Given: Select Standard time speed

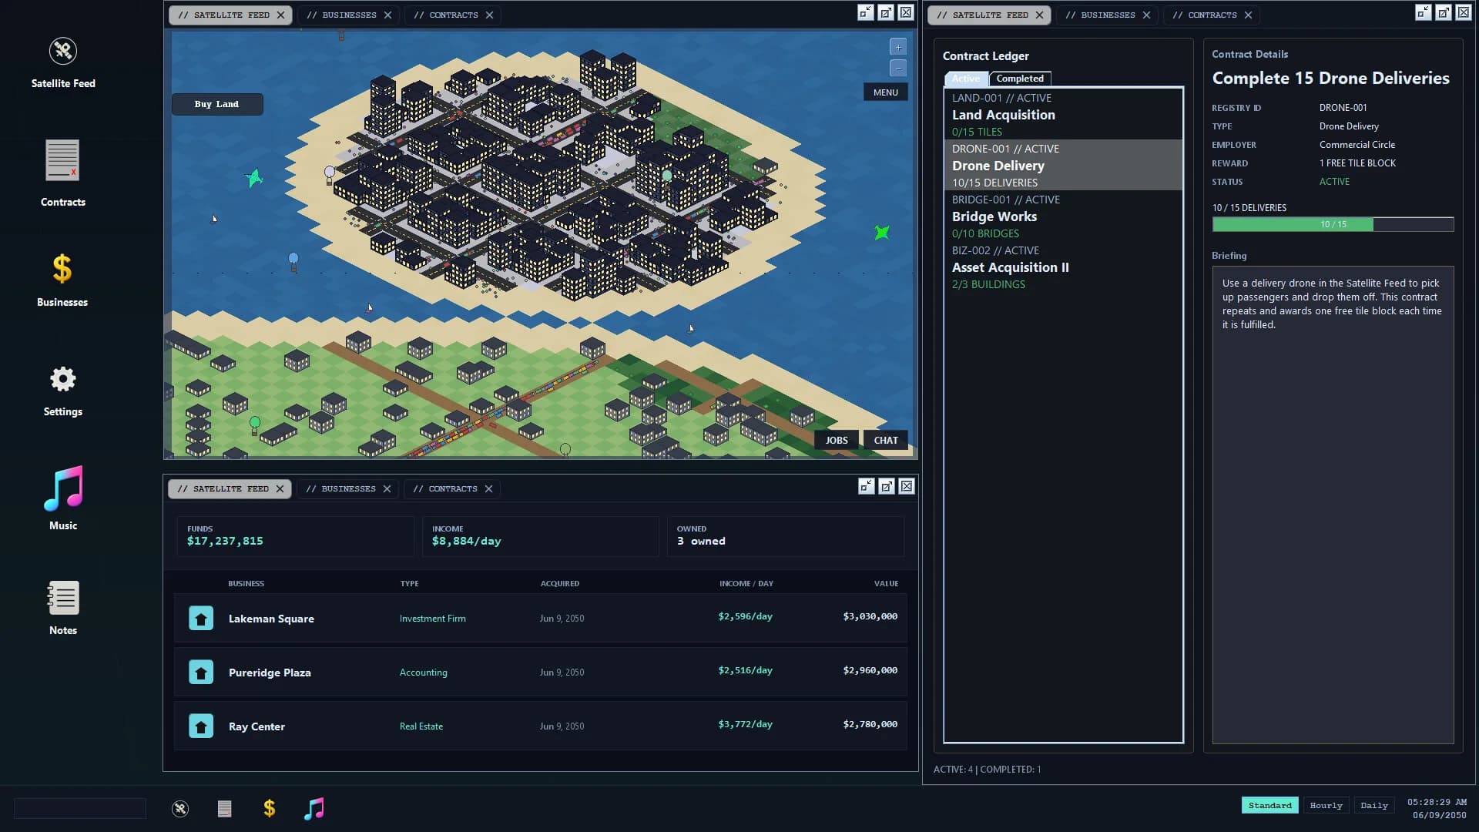Looking at the screenshot, I should 1269,805.
